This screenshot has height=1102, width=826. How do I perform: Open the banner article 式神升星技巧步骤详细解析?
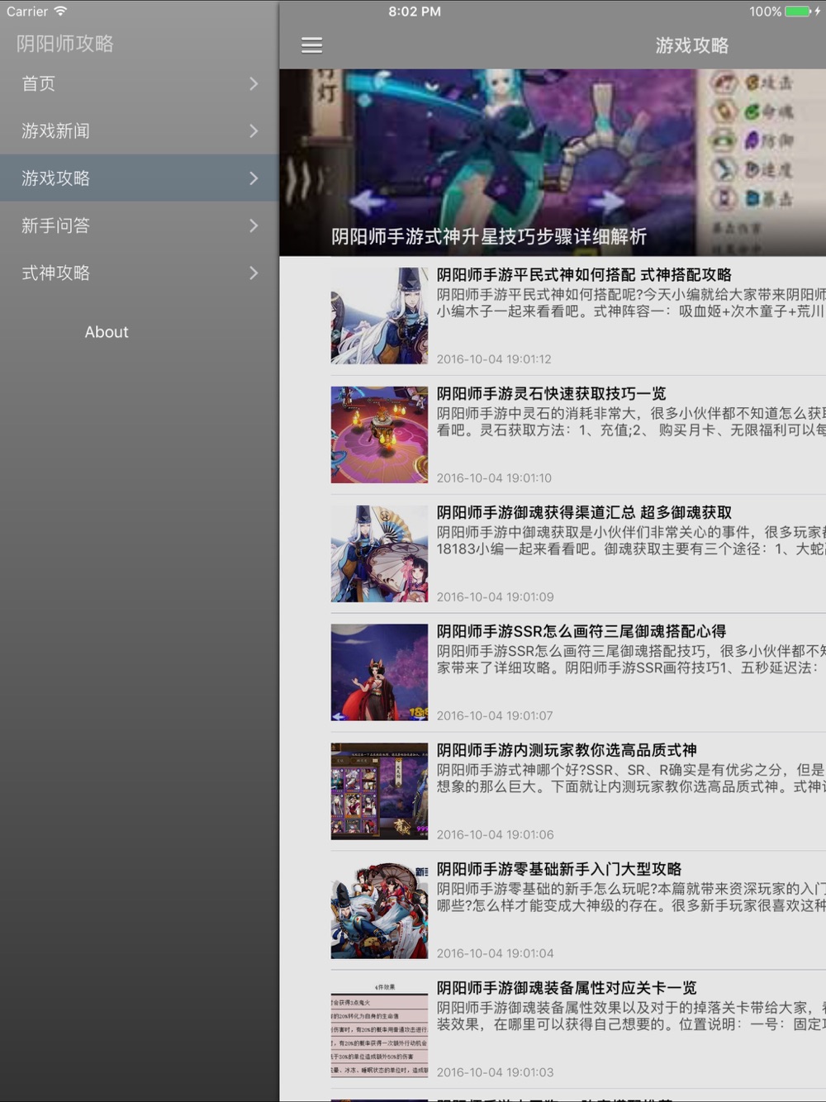(x=489, y=237)
